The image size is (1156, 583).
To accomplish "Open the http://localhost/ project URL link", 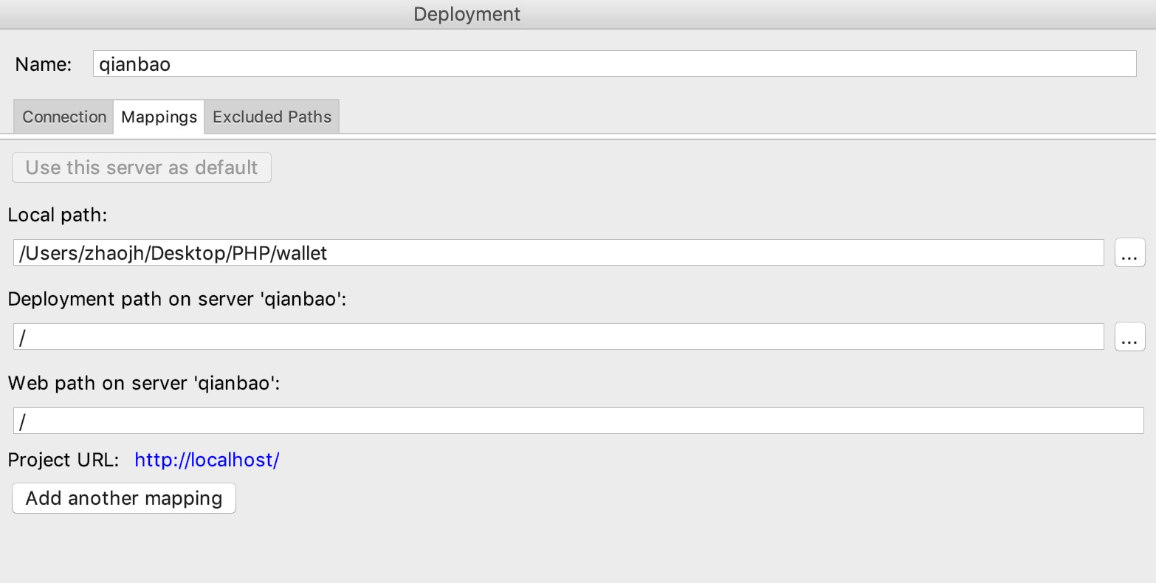I will (207, 460).
